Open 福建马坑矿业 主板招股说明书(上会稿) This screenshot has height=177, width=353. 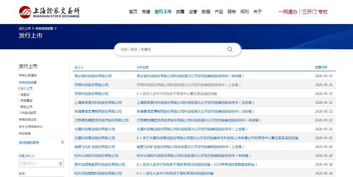[x=191, y=147]
